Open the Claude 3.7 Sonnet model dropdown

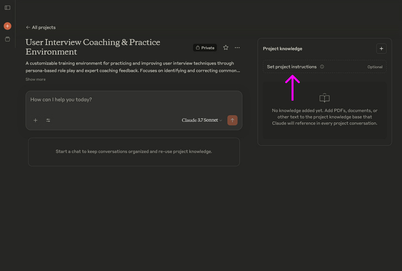pos(202,120)
